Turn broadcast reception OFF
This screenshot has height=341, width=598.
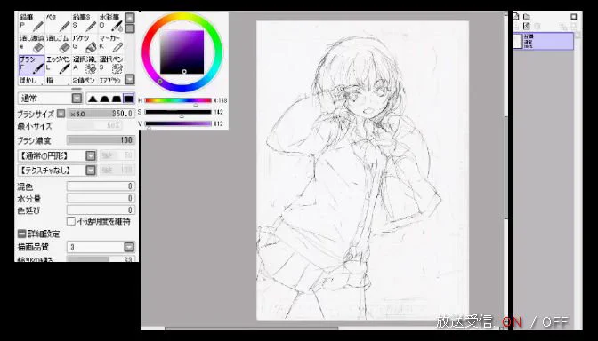(555, 322)
